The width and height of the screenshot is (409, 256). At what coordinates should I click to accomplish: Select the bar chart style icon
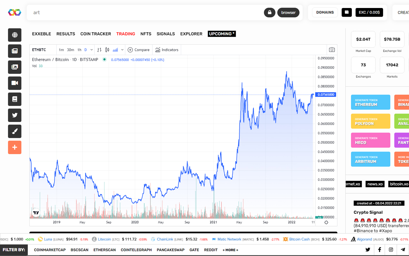[x=99, y=50]
